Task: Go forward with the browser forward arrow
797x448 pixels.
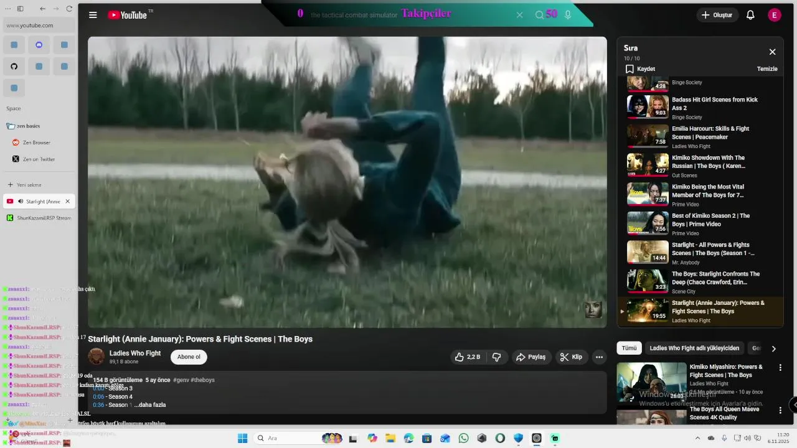Action: [x=56, y=9]
